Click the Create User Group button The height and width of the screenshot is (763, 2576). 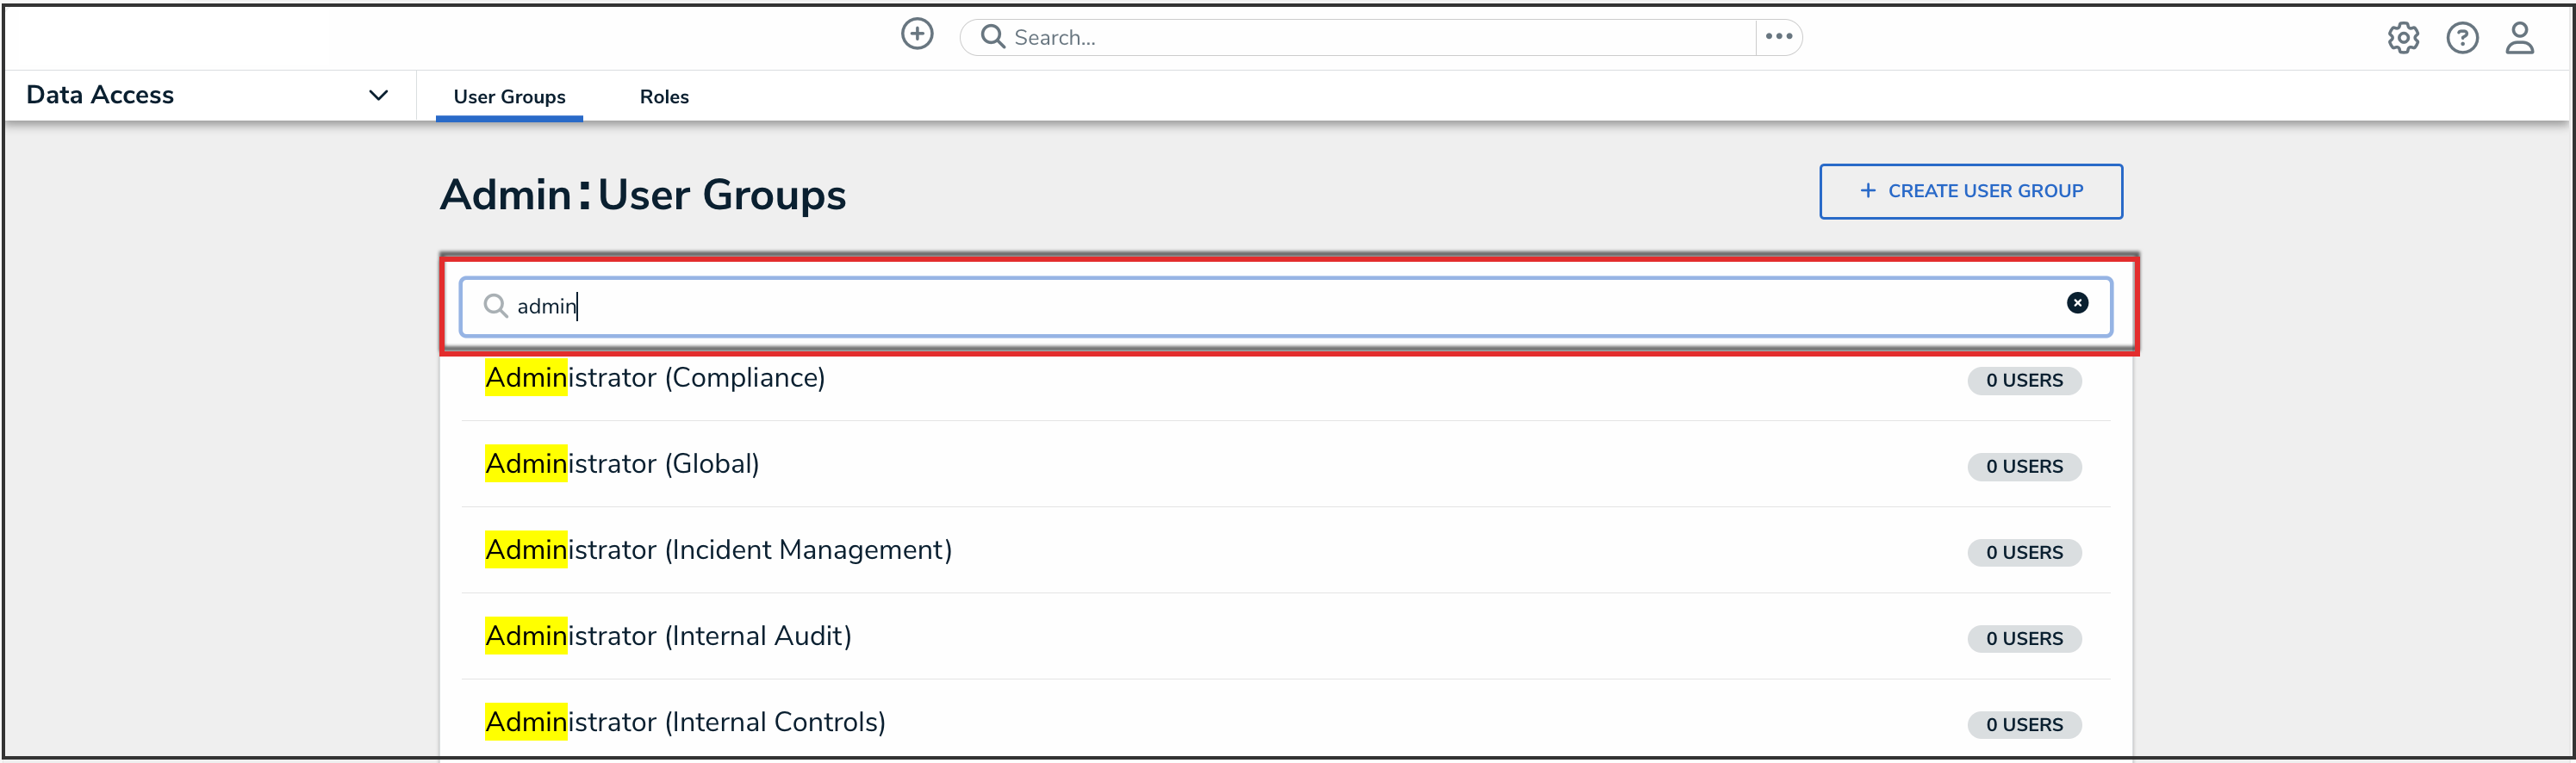click(x=1970, y=191)
